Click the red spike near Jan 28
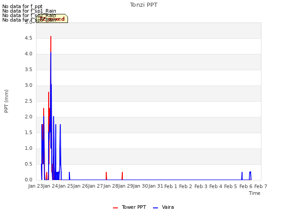The width and height of the screenshot is (288, 216). pyautogui.click(x=106, y=175)
